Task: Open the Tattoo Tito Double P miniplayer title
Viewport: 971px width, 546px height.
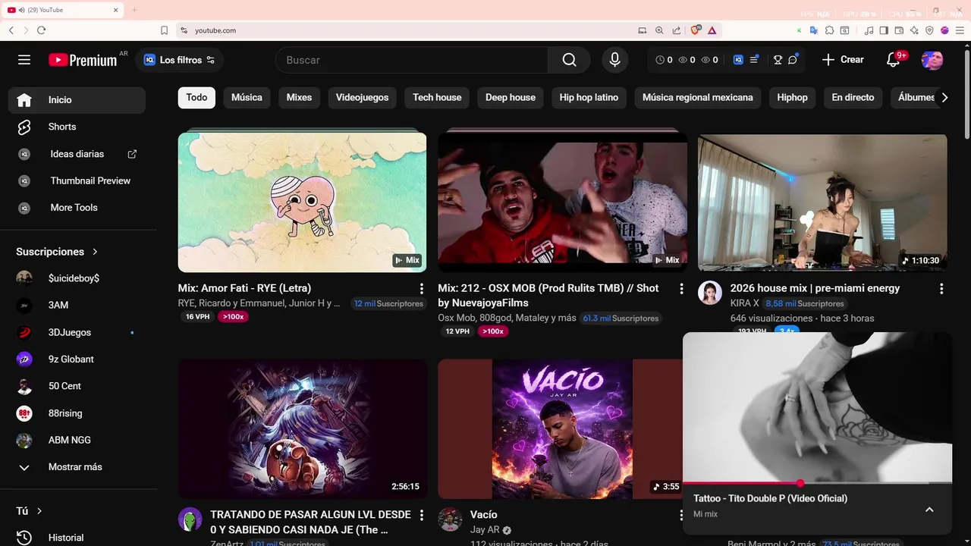Action: (770, 498)
